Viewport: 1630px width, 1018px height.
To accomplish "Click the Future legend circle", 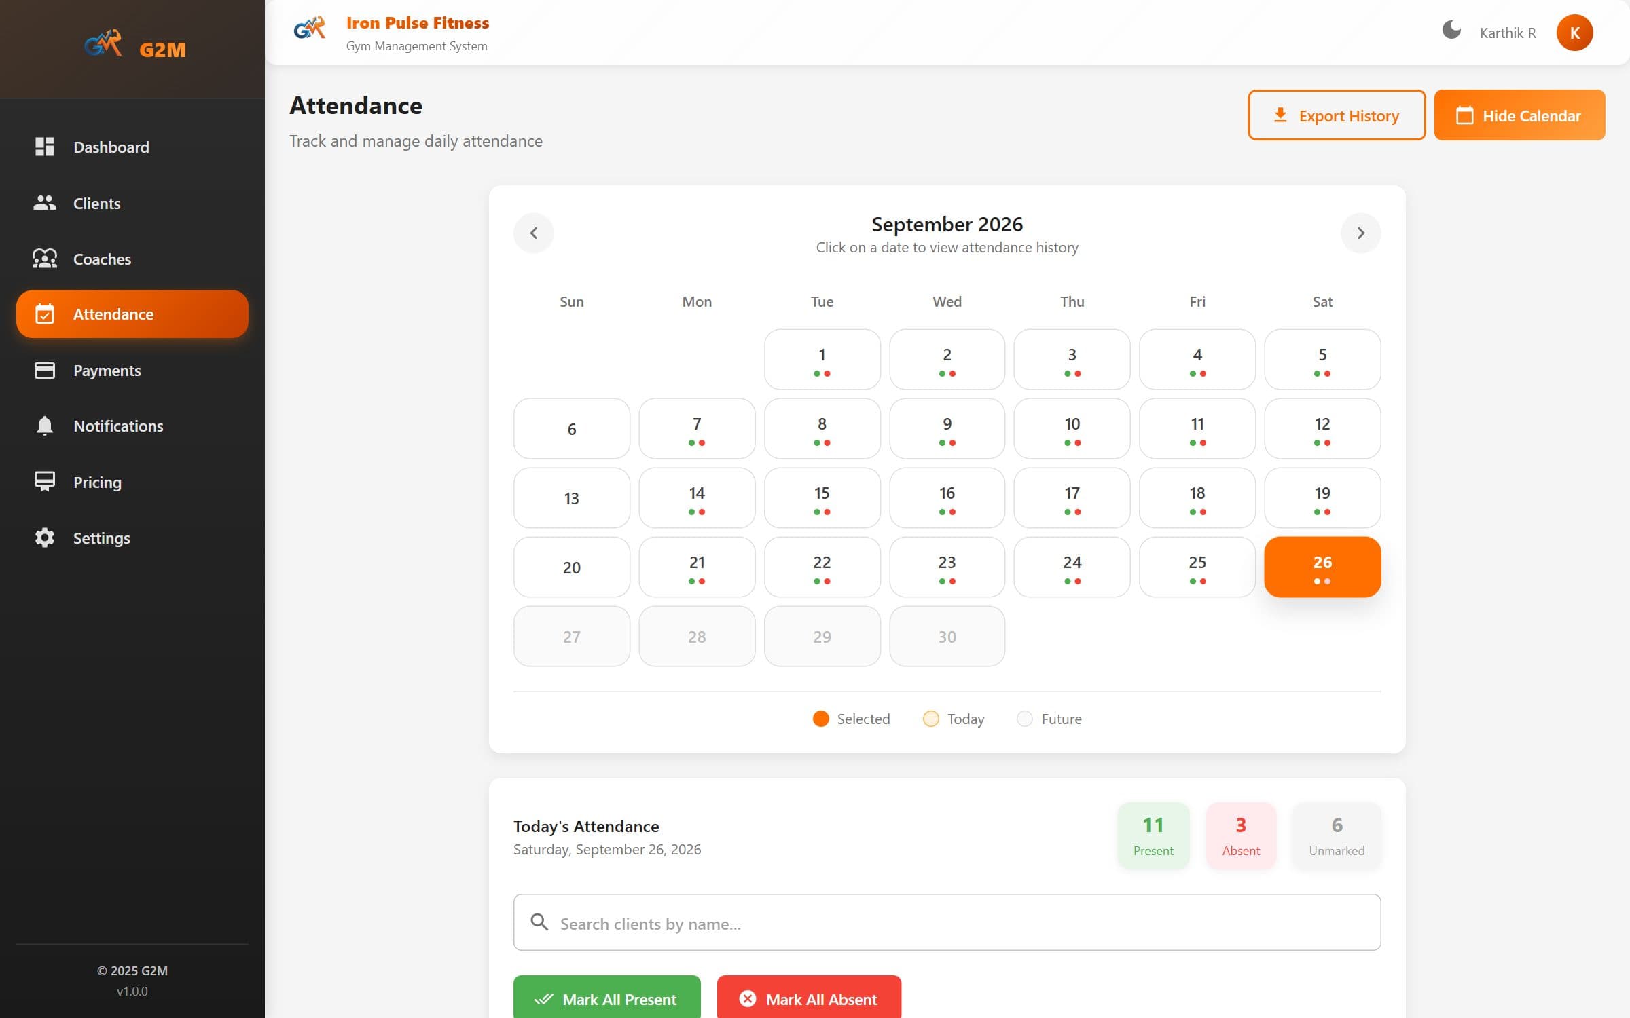I will (1024, 719).
